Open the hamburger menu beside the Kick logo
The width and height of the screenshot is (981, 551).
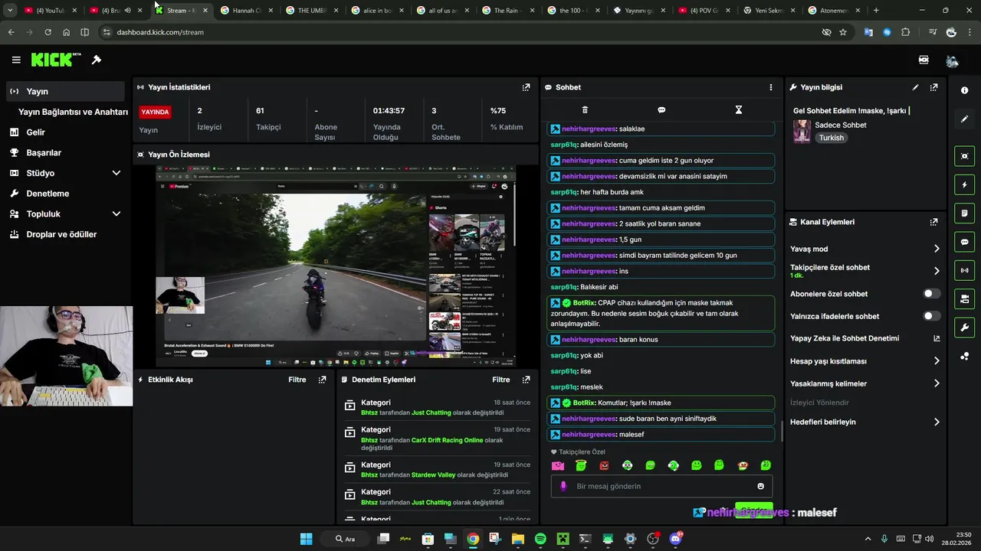pos(16,60)
